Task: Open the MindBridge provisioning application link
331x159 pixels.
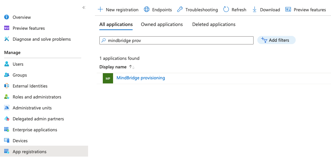Action: tap(140, 78)
